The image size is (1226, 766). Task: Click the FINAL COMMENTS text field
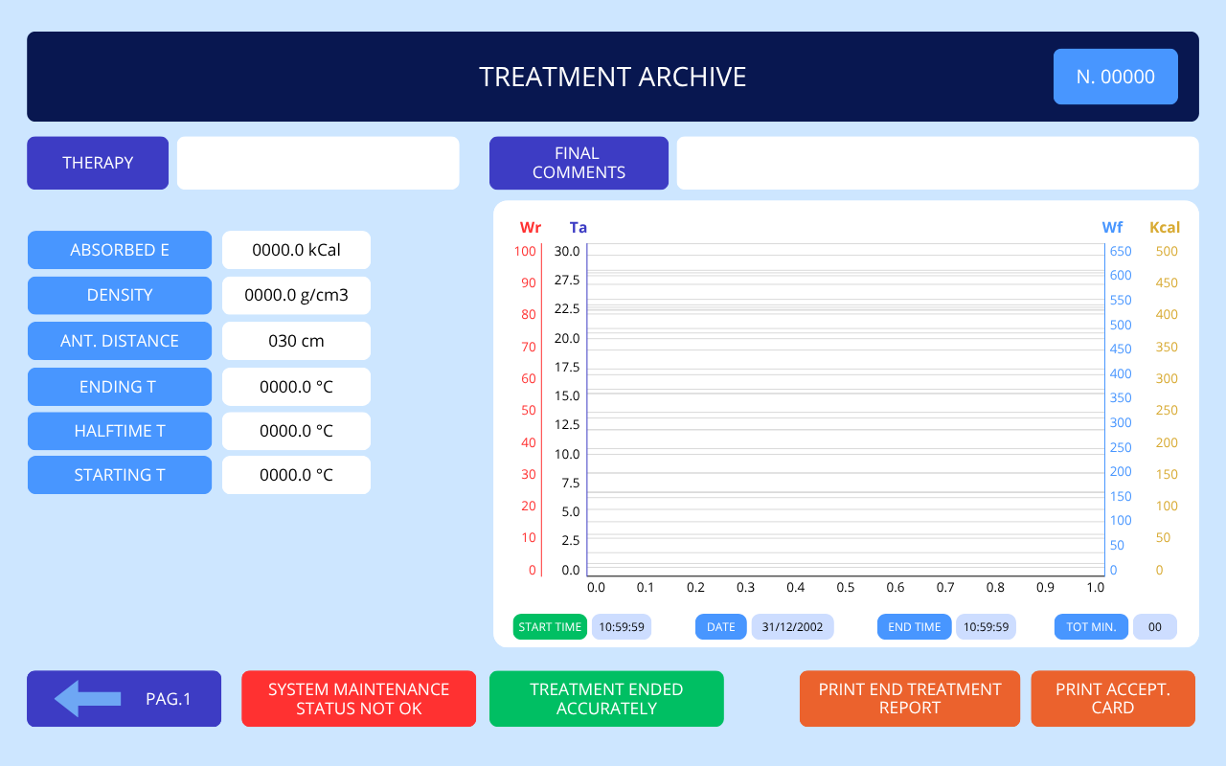pyautogui.click(x=937, y=163)
